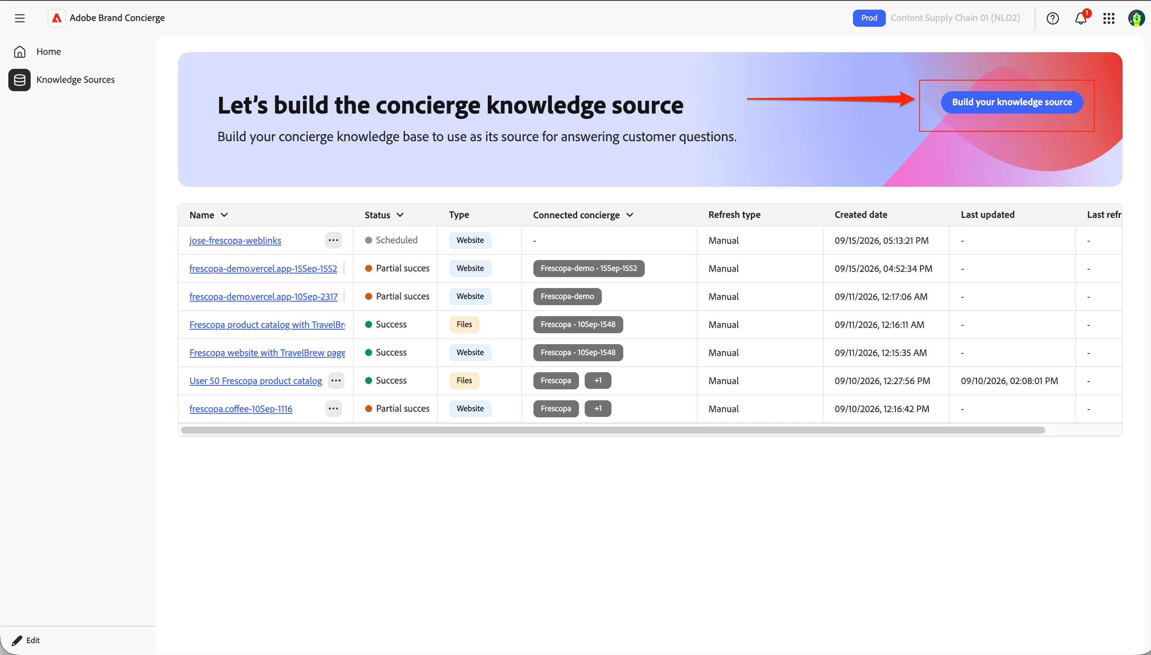The image size is (1151, 655).
Task: Open Status column filter chevron
Action: pos(400,215)
